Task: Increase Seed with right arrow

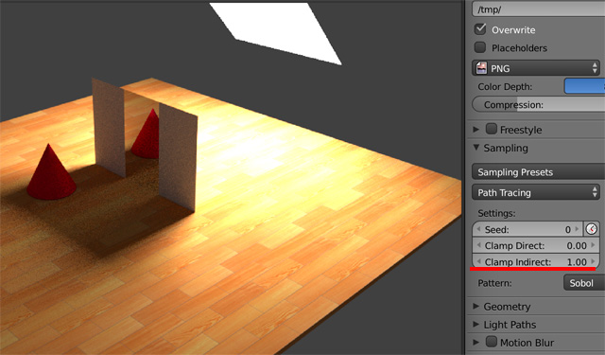Action: 578,229
